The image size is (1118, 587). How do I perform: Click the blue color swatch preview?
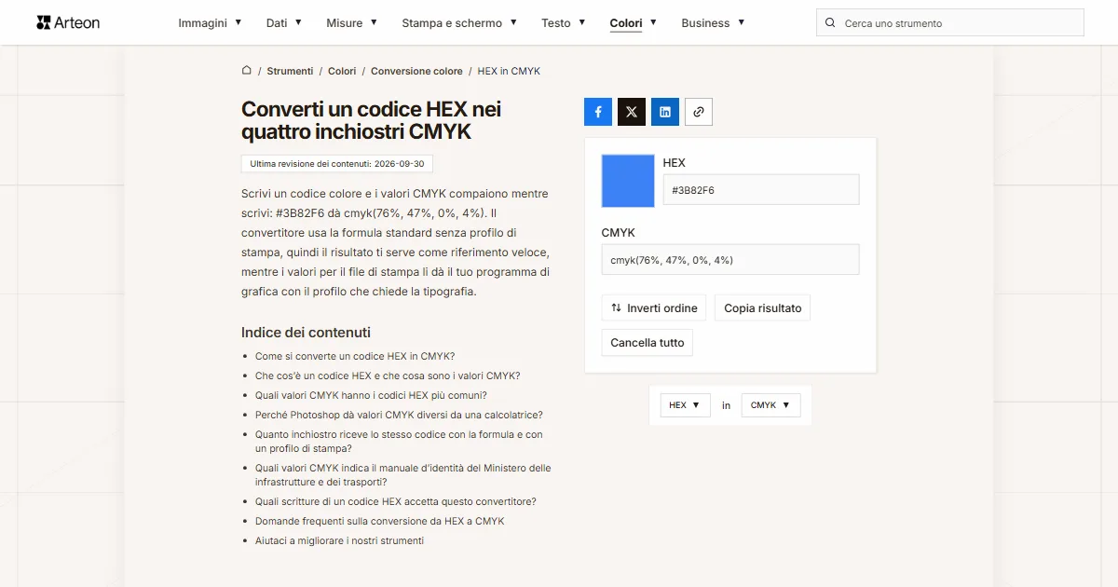coord(628,181)
